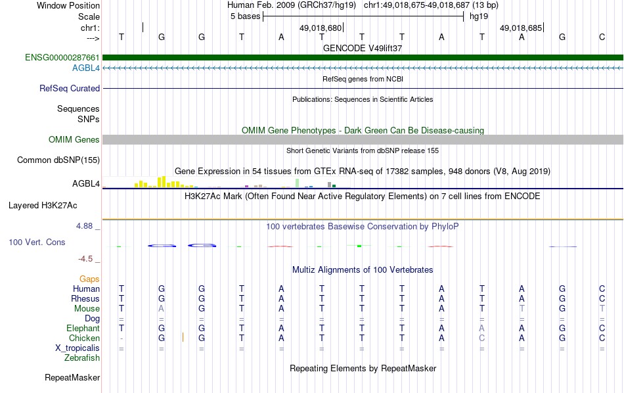Open the H3K27Ac Mark track title
The height and width of the screenshot is (393, 624).
pyautogui.click(x=363, y=196)
